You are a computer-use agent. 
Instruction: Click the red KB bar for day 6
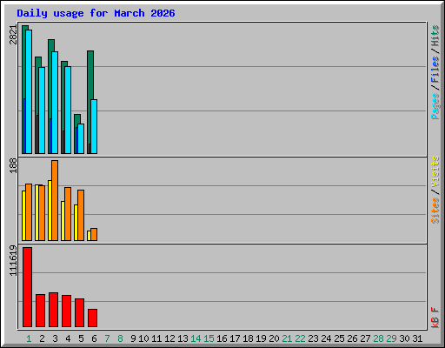click(93, 318)
